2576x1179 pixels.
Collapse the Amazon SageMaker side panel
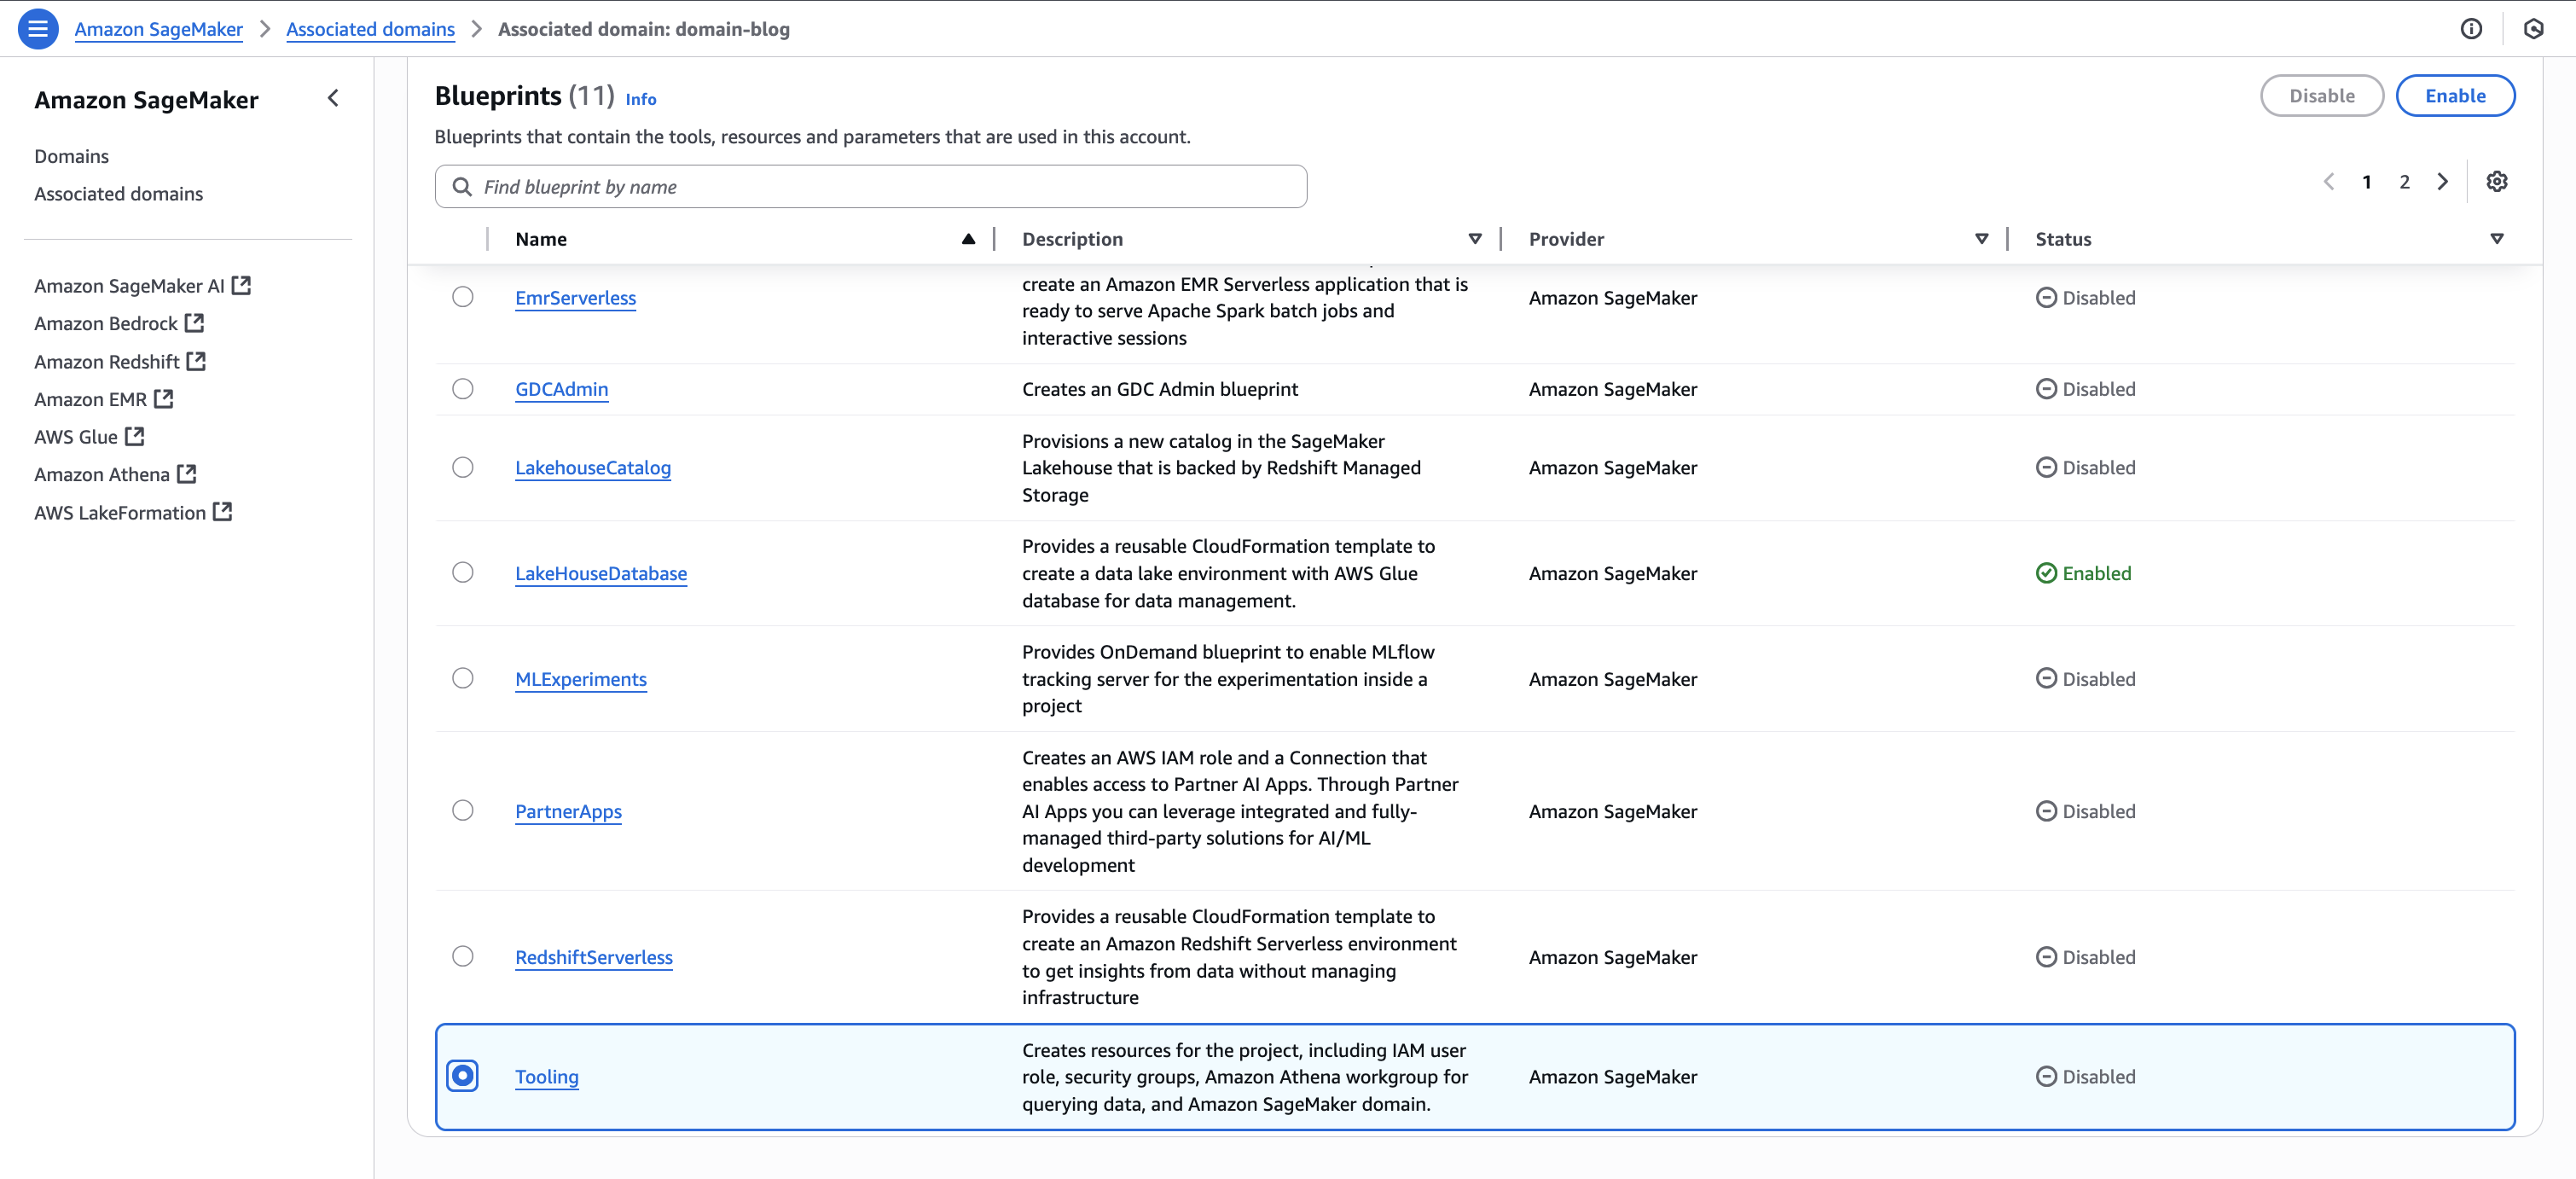333,98
